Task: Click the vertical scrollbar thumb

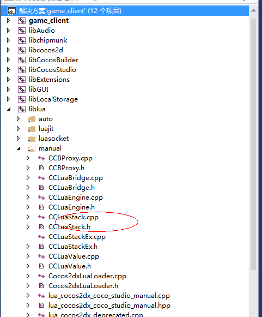Action: (x=253, y=144)
